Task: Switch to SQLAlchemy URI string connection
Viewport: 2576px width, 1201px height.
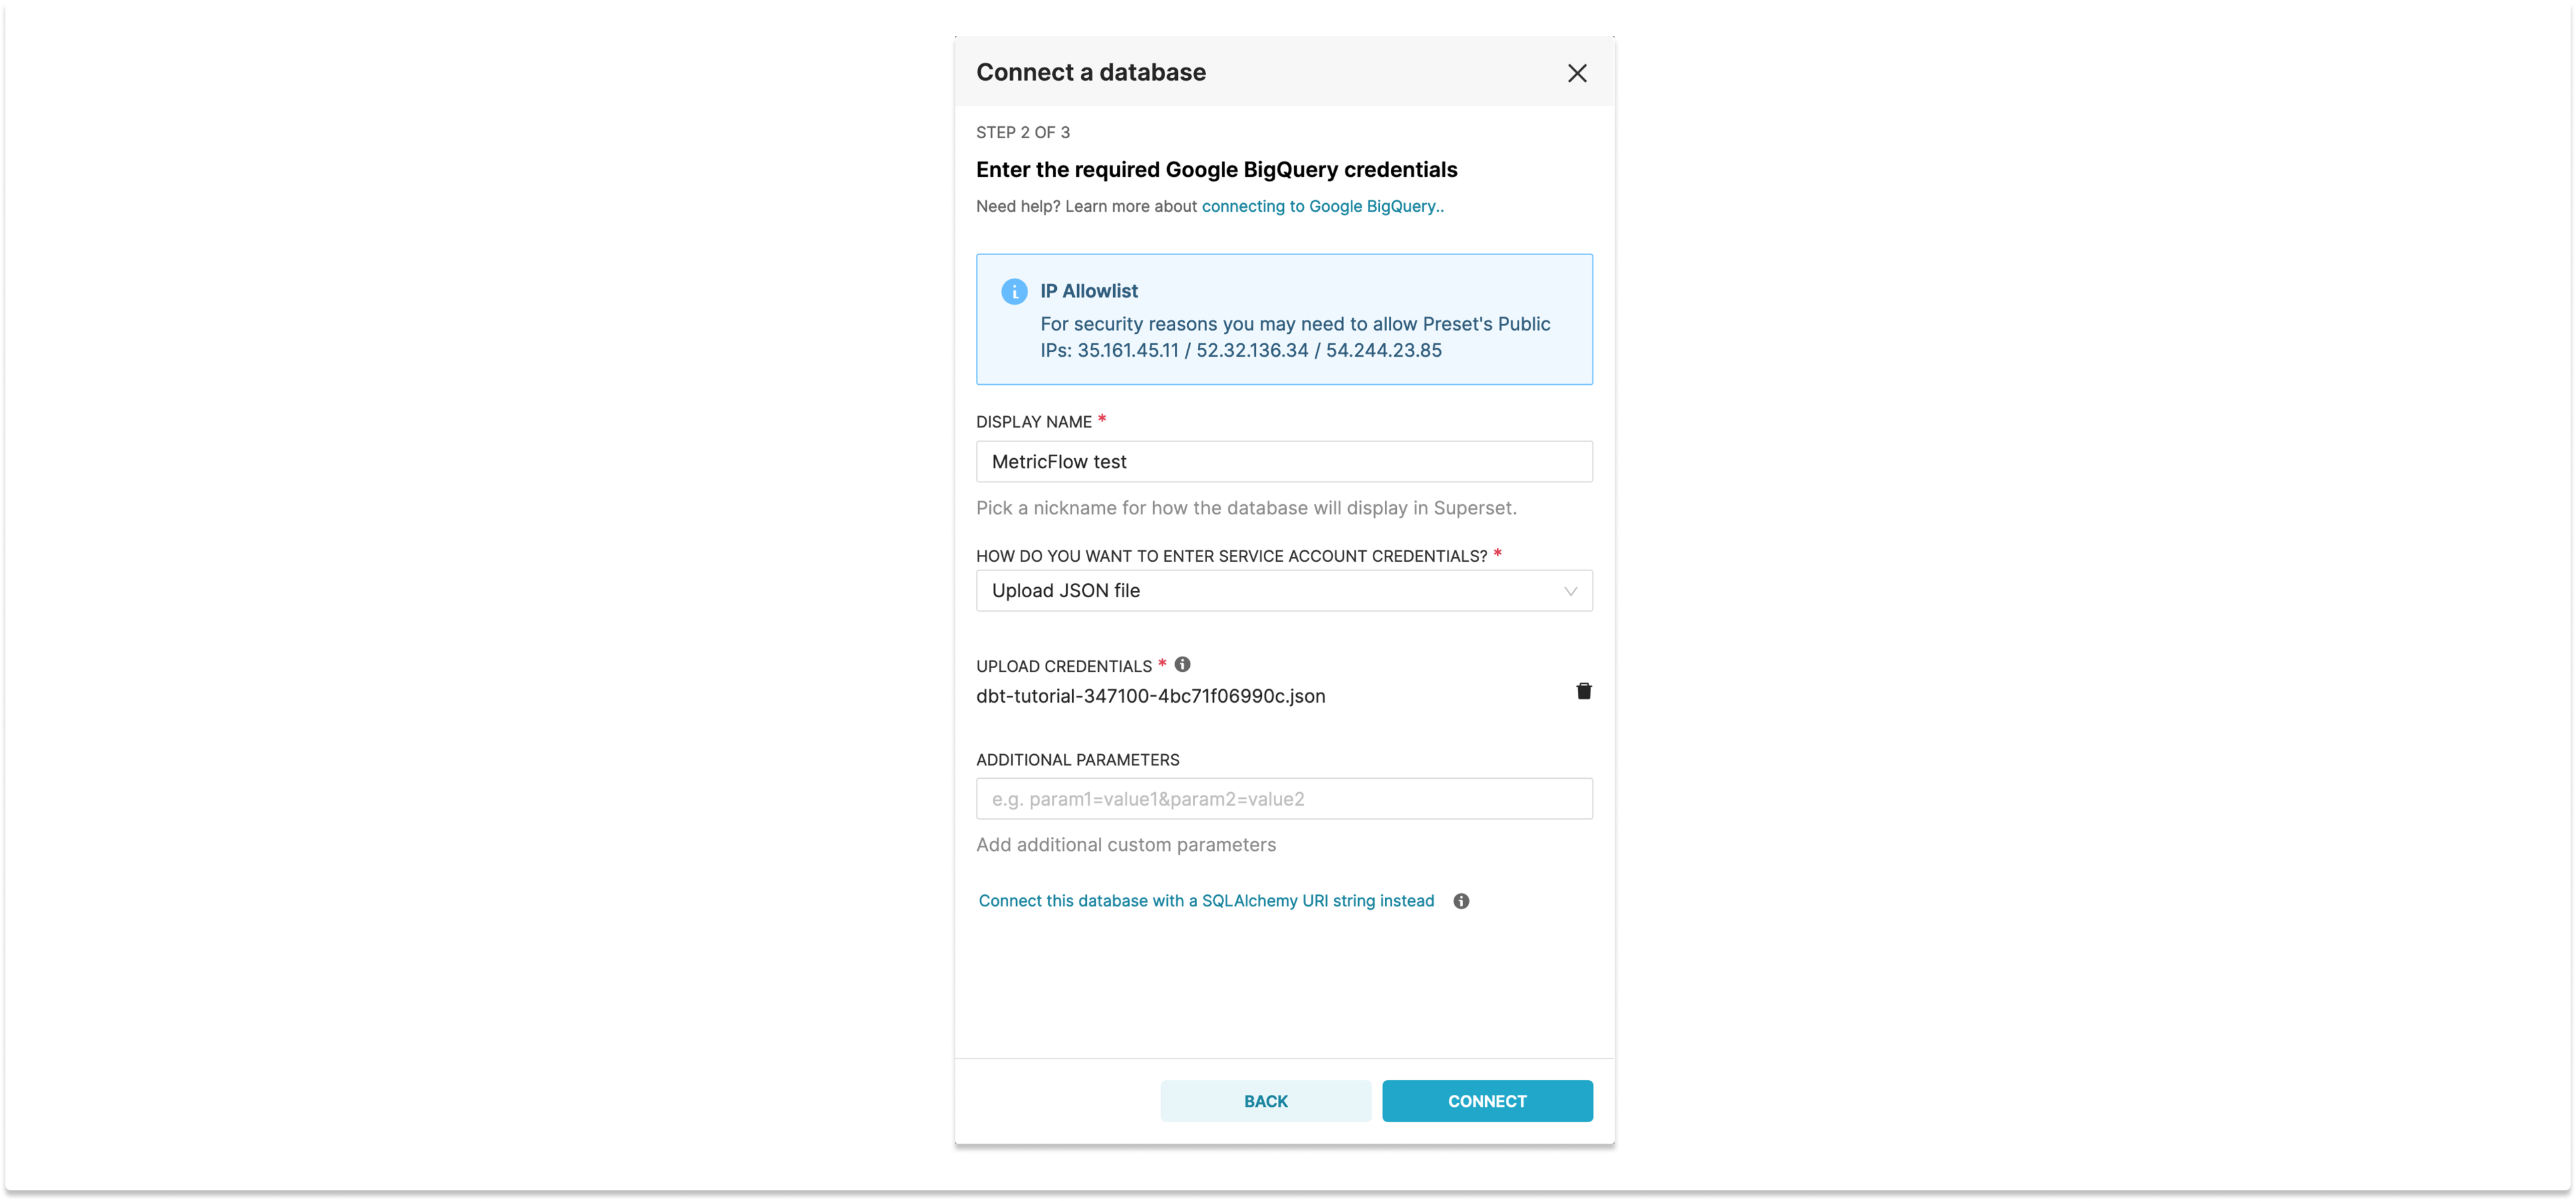Action: pyautogui.click(x=1206, y=901)
